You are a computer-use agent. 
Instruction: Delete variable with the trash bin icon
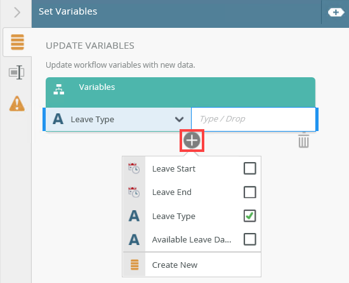(303, 140)
